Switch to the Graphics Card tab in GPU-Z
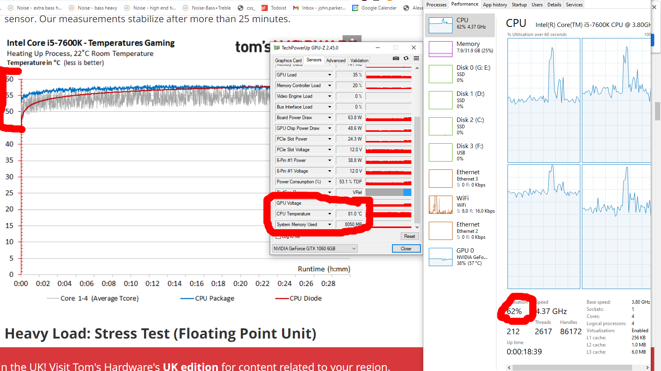Image resolution: width=661 pixels, height=371 pixels. tap(288, 61)
